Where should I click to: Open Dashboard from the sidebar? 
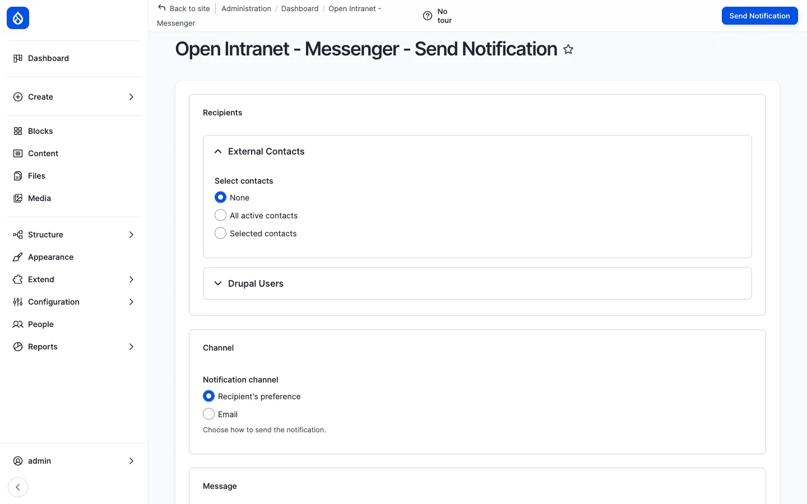pos(74,58)
